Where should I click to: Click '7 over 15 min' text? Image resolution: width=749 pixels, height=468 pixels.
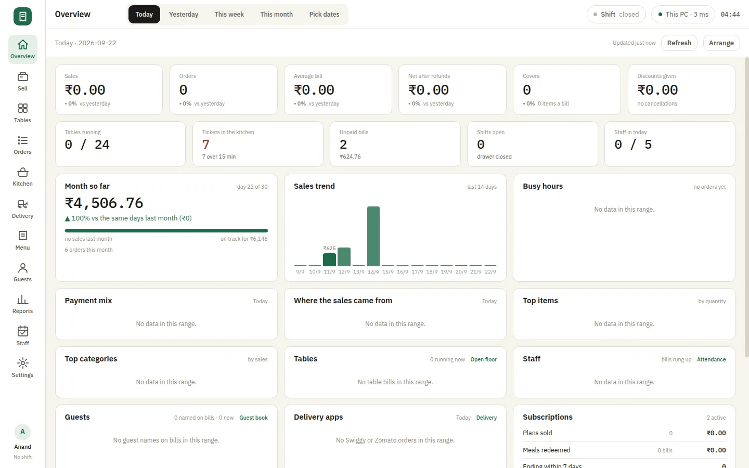click(x=218, y=157)
